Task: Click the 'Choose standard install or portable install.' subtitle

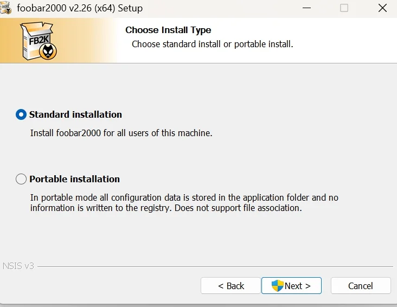Action: (213, 44)
